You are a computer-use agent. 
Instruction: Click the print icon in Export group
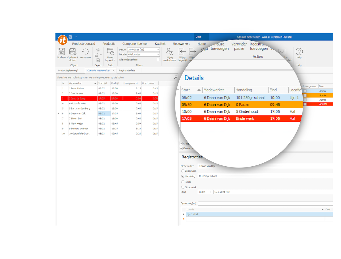98,49
